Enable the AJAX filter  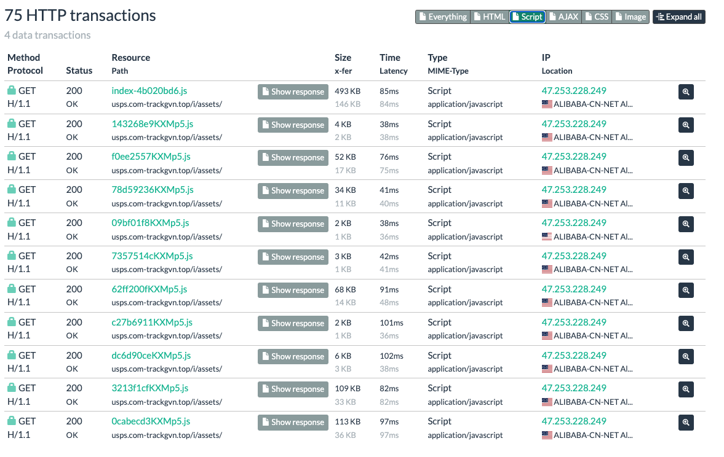(563, 17)
